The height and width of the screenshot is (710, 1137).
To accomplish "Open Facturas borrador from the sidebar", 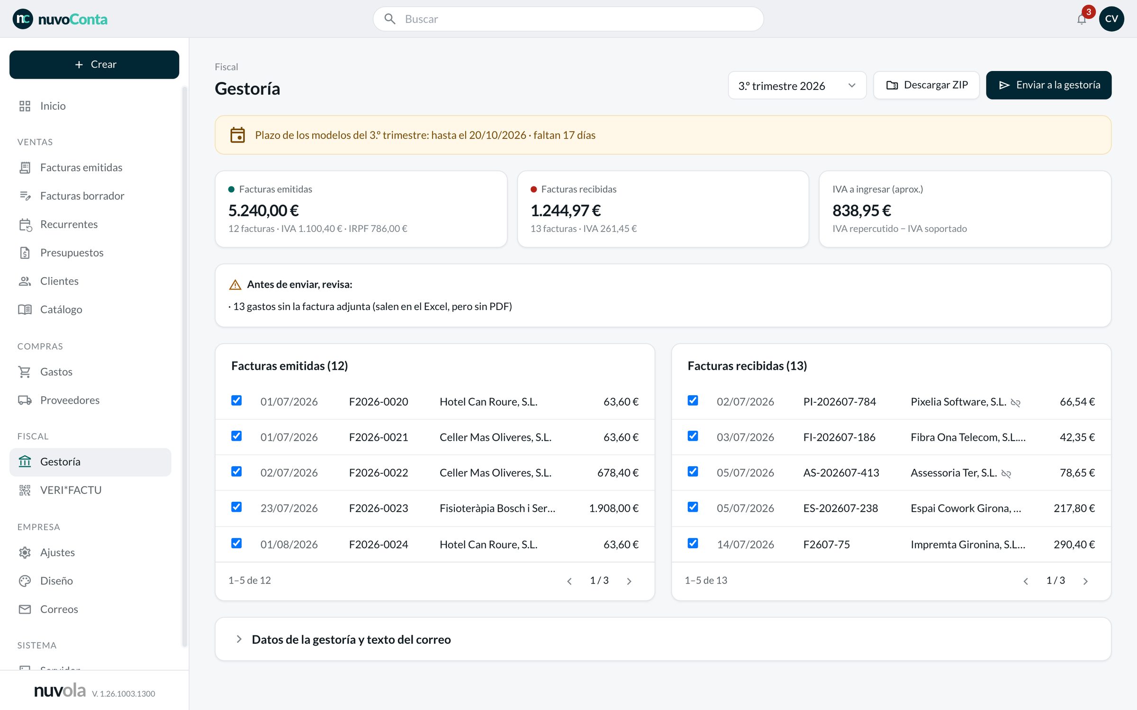I will tap(90, 196).
